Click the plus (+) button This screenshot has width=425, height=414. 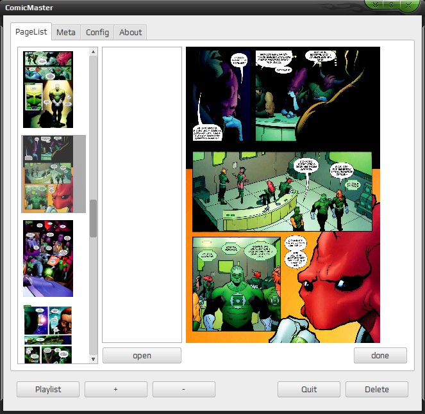[x=116, y=390]
